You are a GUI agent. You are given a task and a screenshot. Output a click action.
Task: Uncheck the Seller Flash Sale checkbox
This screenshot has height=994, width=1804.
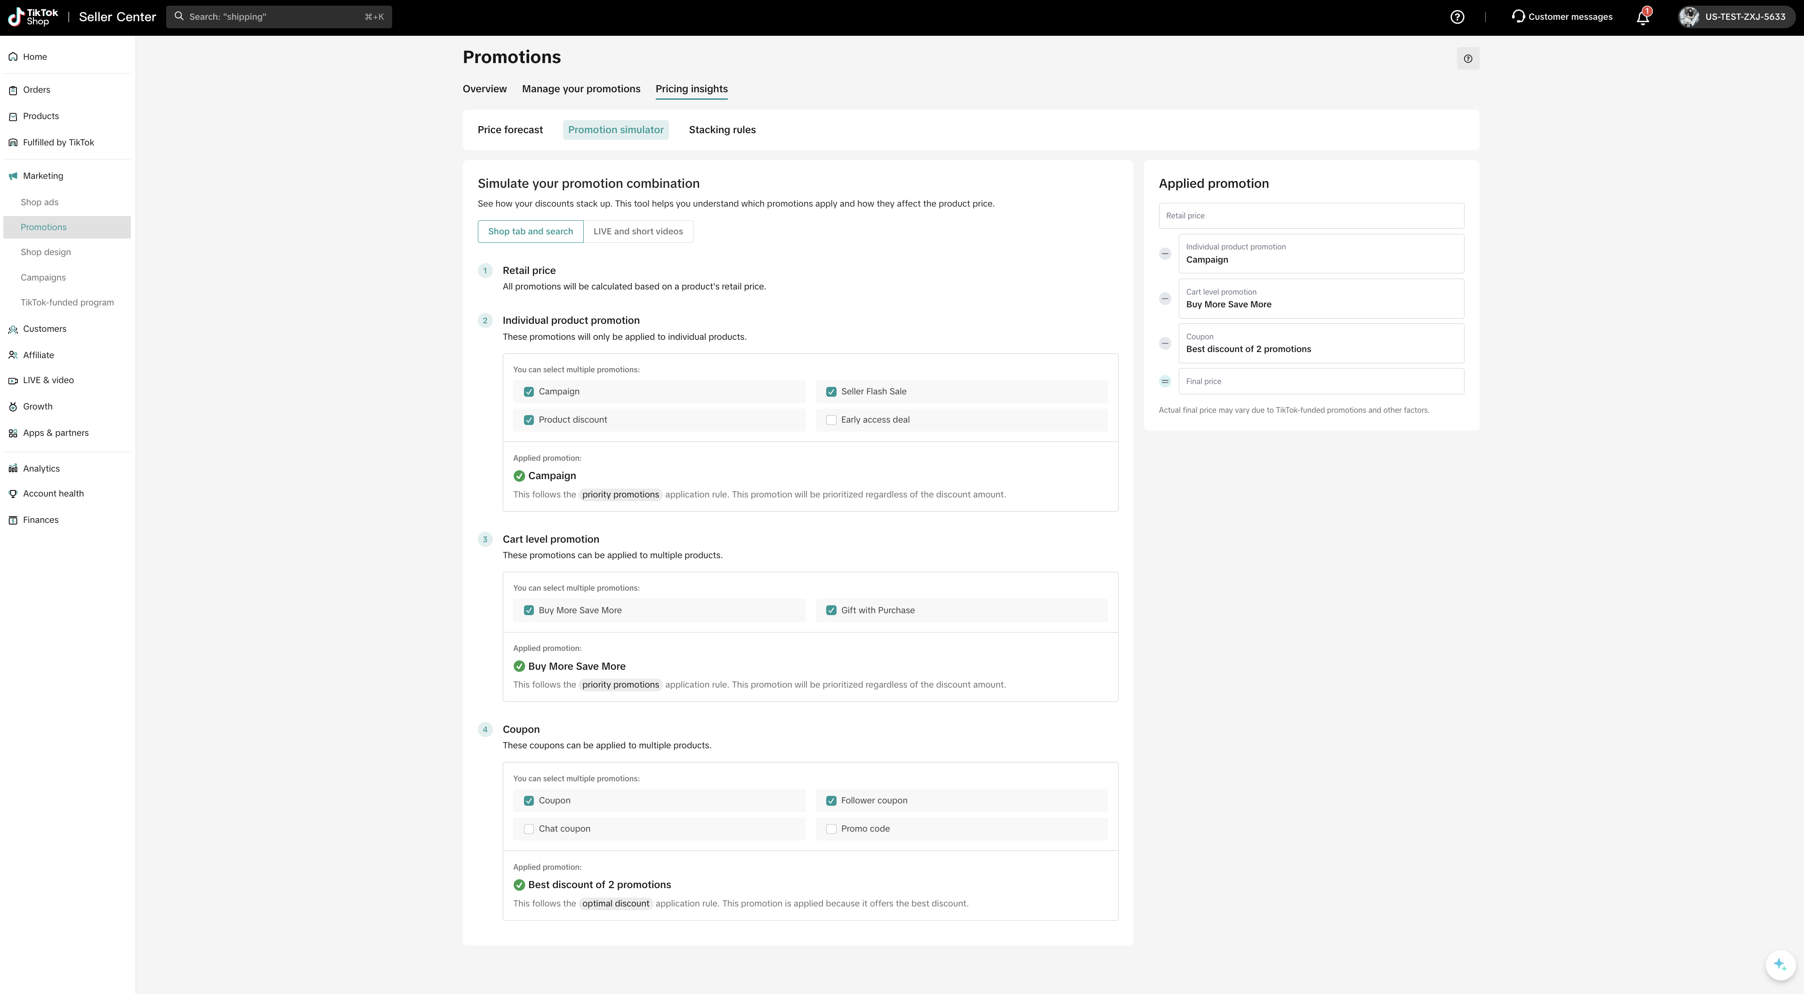click(831, 392)
